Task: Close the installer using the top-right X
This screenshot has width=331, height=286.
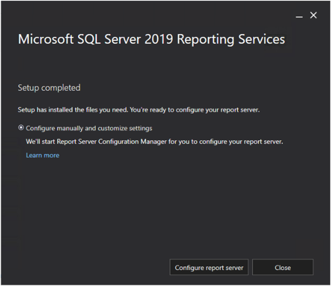Action: coord(313,15)
